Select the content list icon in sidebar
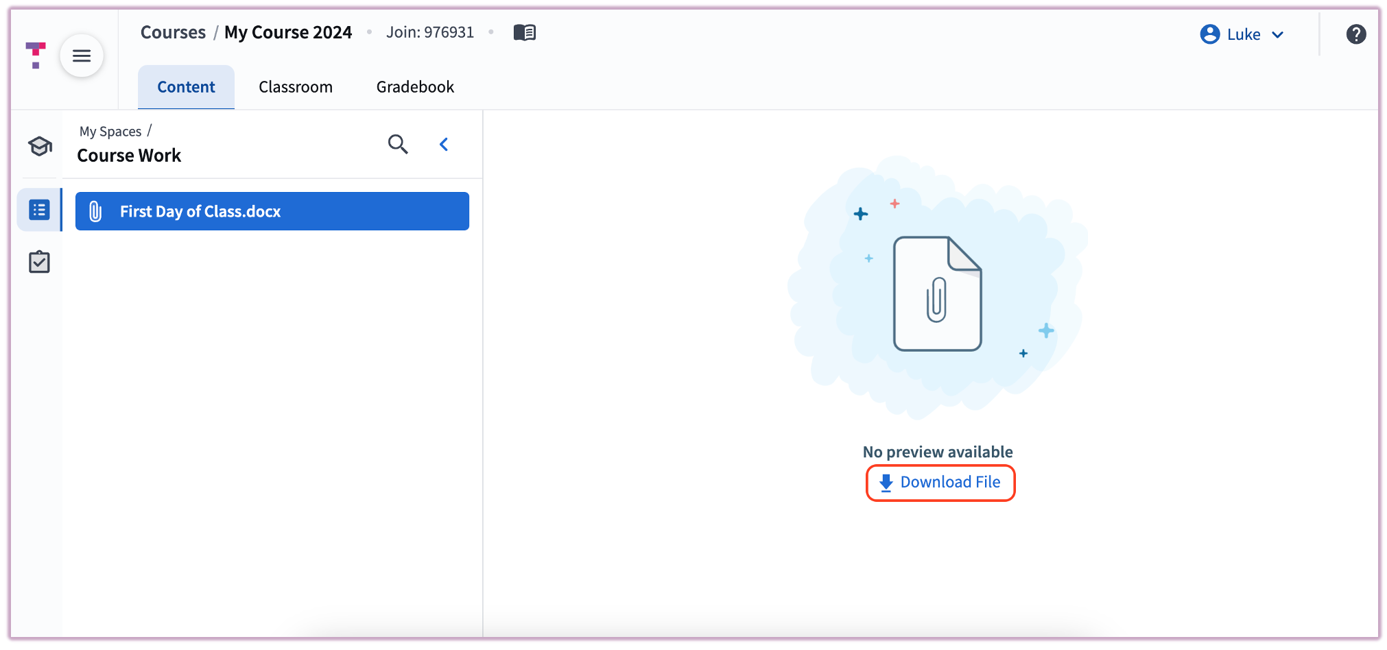The width and height of the screenshot is (1387, 650). [x=39, y=210]
